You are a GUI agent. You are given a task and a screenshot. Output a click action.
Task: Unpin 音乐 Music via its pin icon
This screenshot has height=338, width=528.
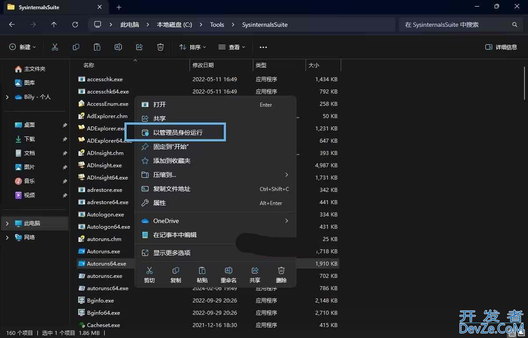[65, 181]
